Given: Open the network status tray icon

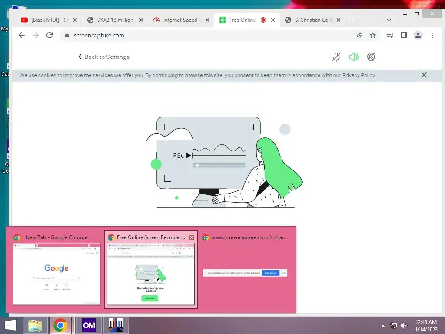Looking at the screenshot, I should (394, 326).
